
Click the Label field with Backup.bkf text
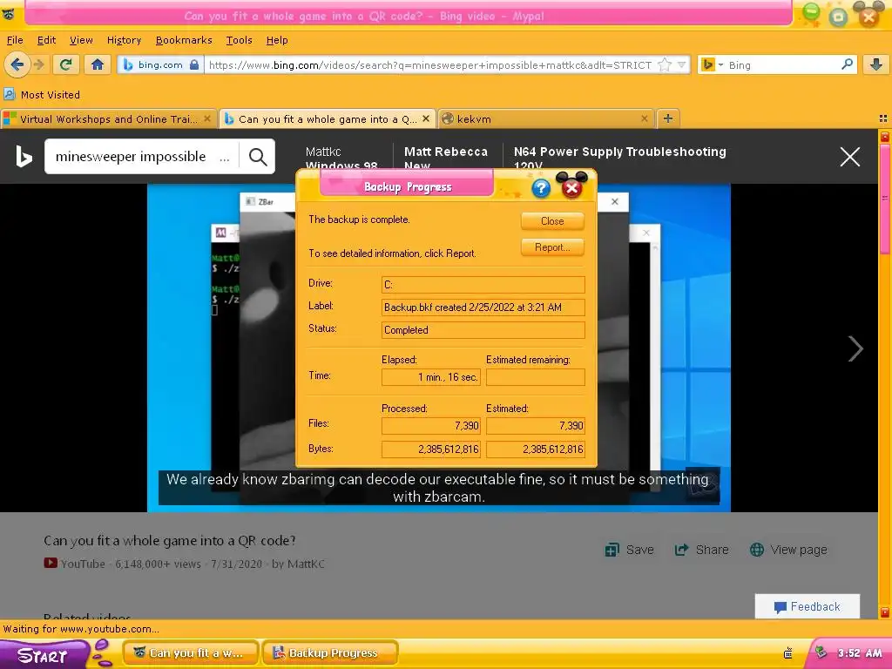coord(483,307)
